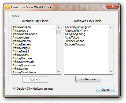The image size is (126, 103).
Task: Click the Solar World Clock title icon
Action: 8,7
